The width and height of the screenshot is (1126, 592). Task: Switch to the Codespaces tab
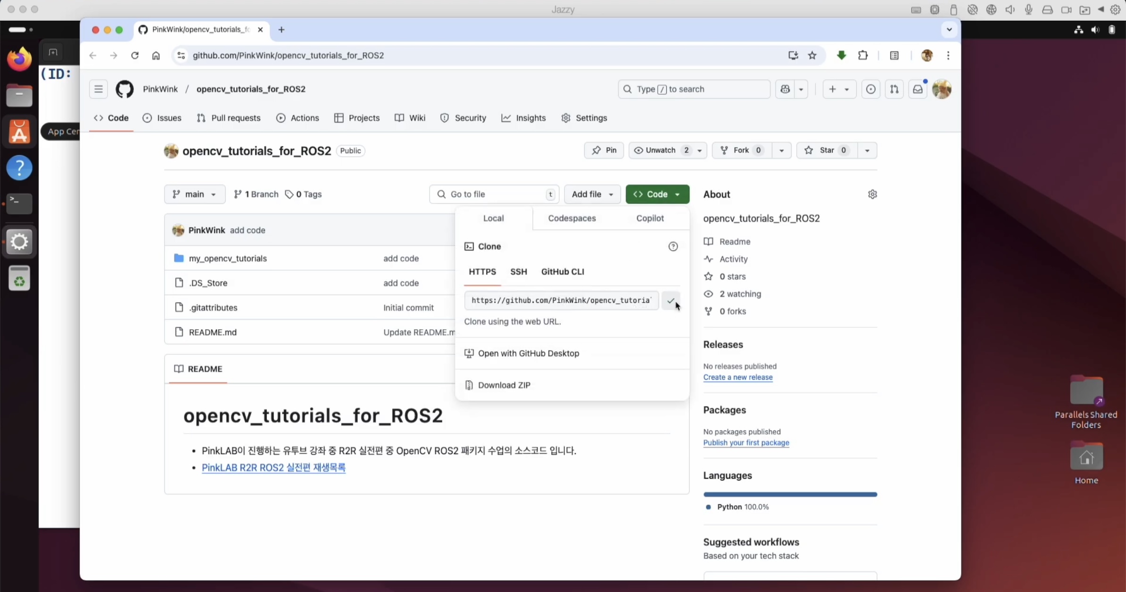pyautogui.click(x=571, y=218)
